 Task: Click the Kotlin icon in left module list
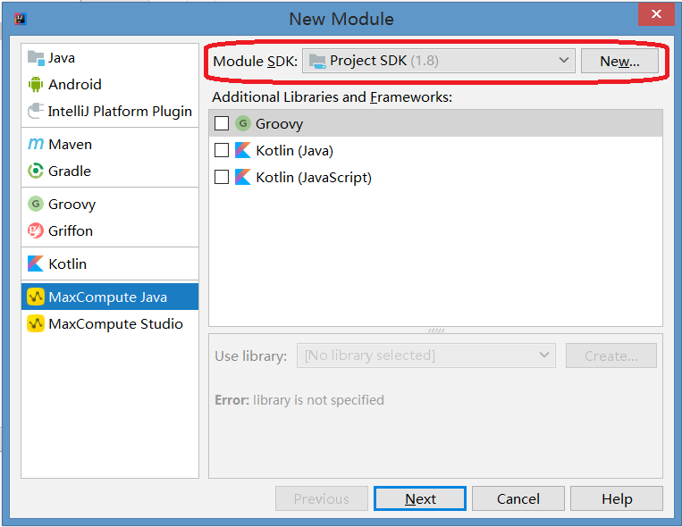point(36,263)
